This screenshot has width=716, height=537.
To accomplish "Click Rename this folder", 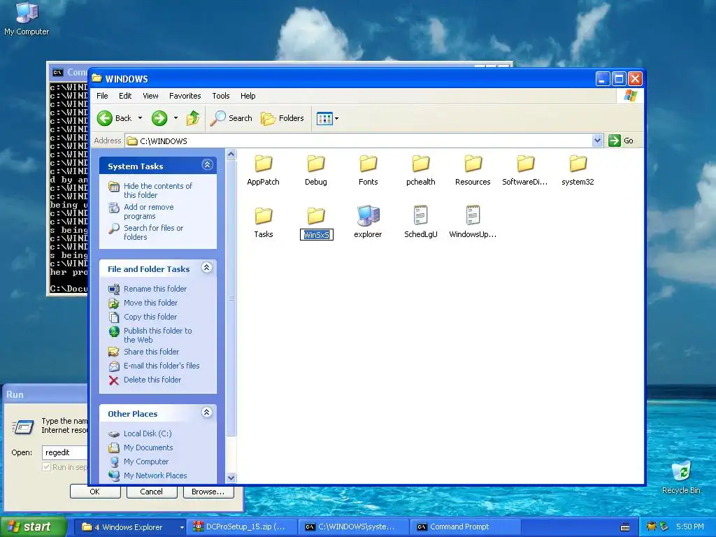I will (155, 289).
